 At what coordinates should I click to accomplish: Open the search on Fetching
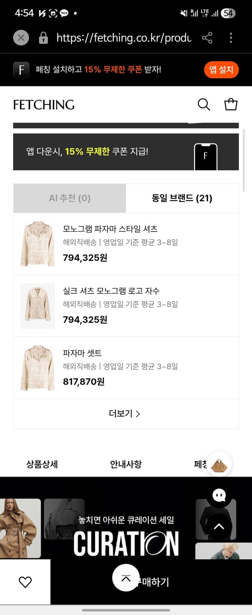(204, 105)
